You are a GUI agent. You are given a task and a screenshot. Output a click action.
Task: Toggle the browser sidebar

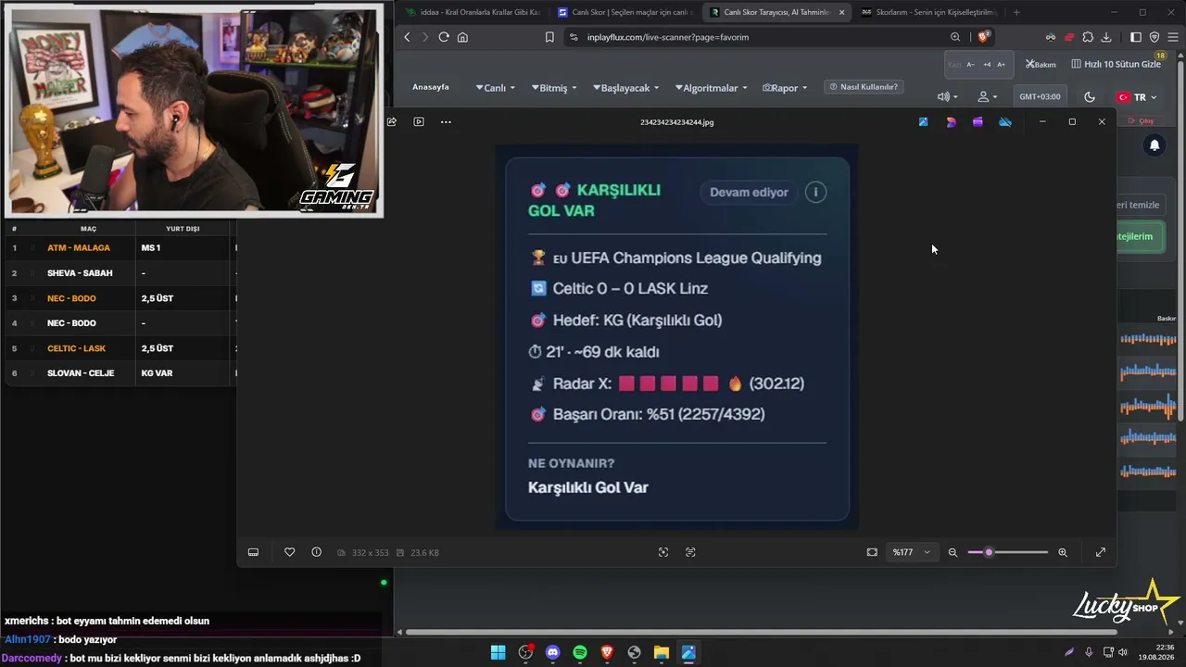tap(1136, 37)
